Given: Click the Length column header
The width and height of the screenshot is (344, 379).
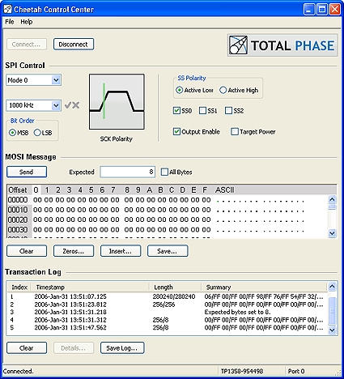Looking at the screenshot, I should click(x=176, y=287).
